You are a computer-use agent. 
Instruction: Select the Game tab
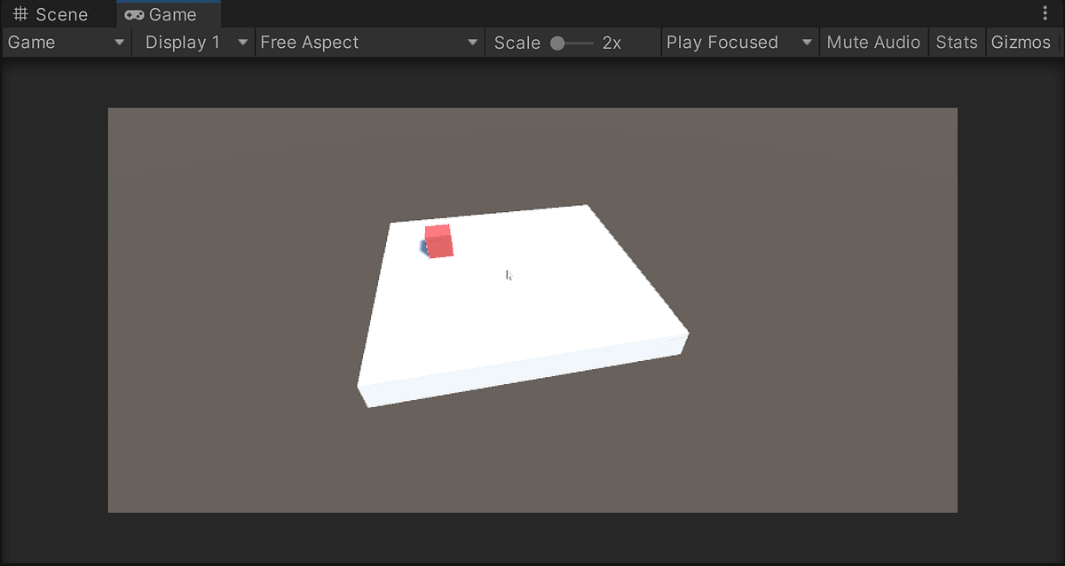pos(168,14)
